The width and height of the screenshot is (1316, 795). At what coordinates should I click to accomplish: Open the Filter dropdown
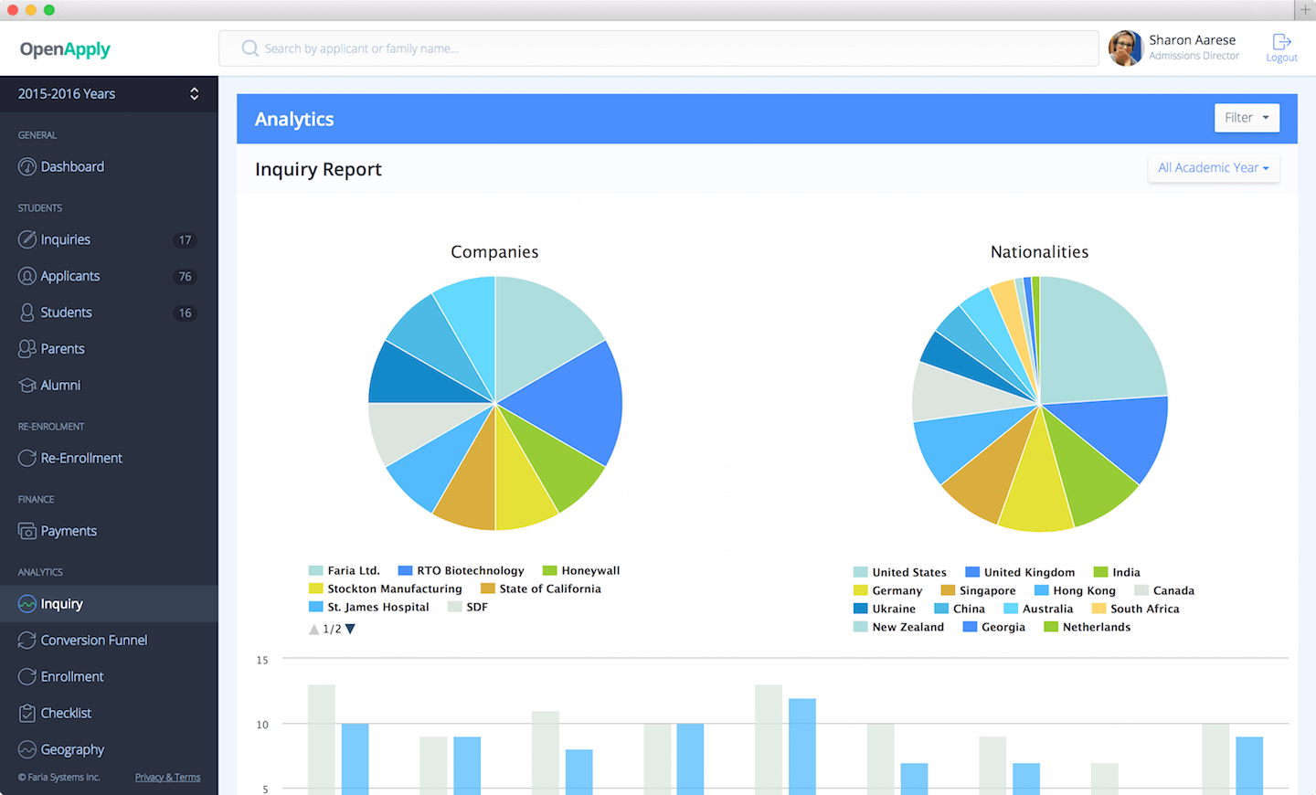click(x=1247, y=118)
